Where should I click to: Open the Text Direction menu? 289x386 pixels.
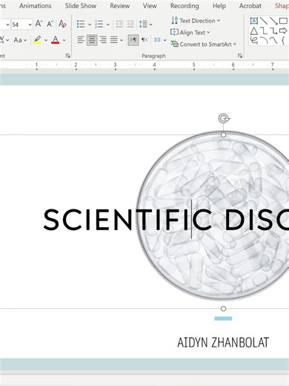point(196,21)
